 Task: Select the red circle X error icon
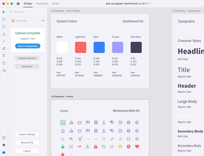pos(129,147)
